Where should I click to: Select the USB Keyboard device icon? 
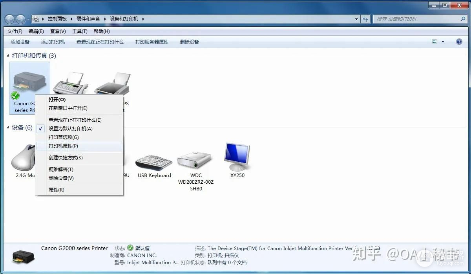coord(154,161)
